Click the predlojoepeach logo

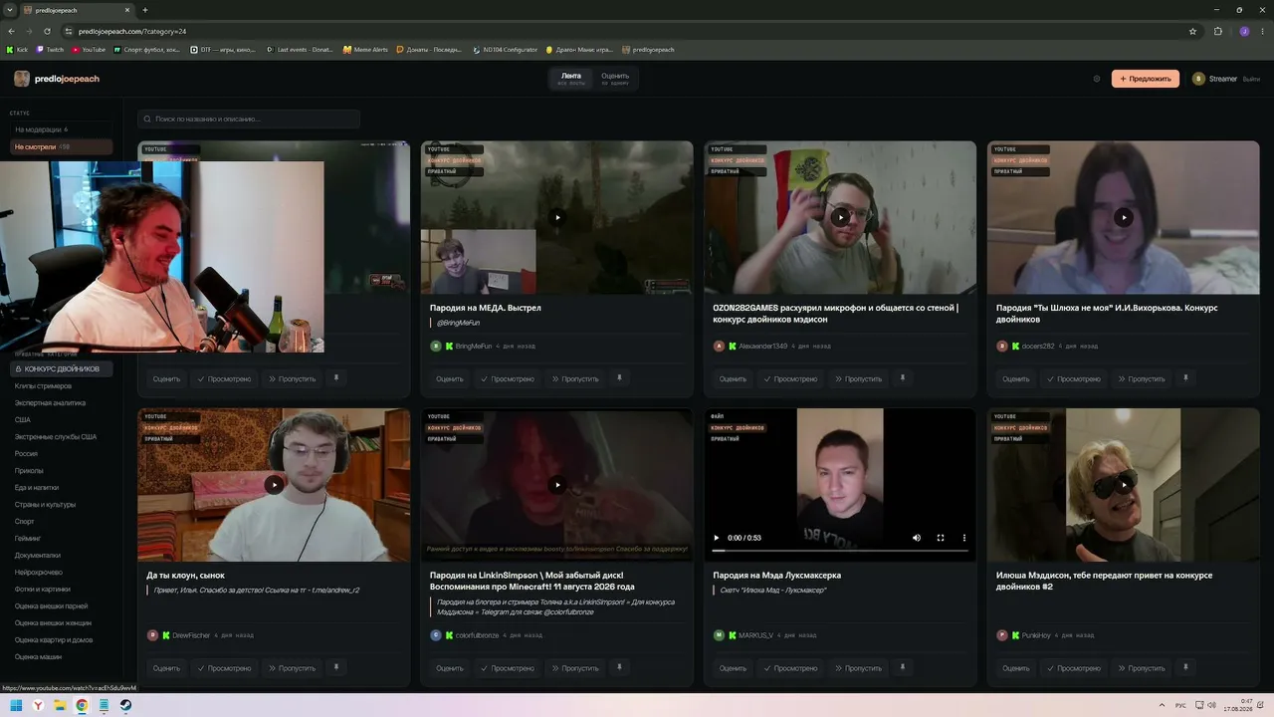coord(57,79)
